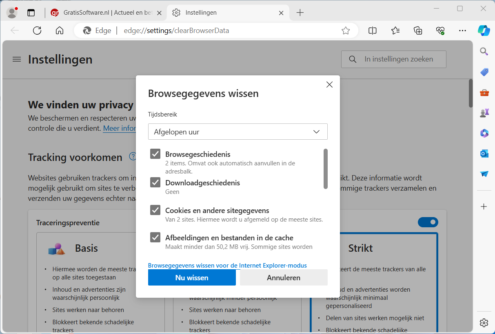The height and width of the screenshot is (334, 495).
Task: Expand the Tijdsbereik dropdown
Action: 238,132
